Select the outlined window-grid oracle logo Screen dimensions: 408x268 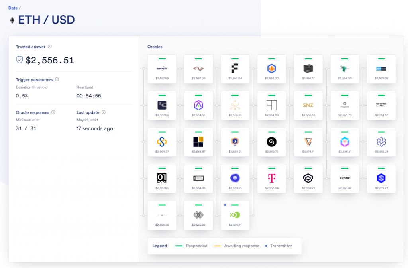tap(272, 105)
